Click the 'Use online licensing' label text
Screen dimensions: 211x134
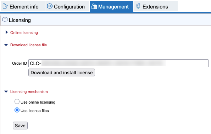coord(38,102)
